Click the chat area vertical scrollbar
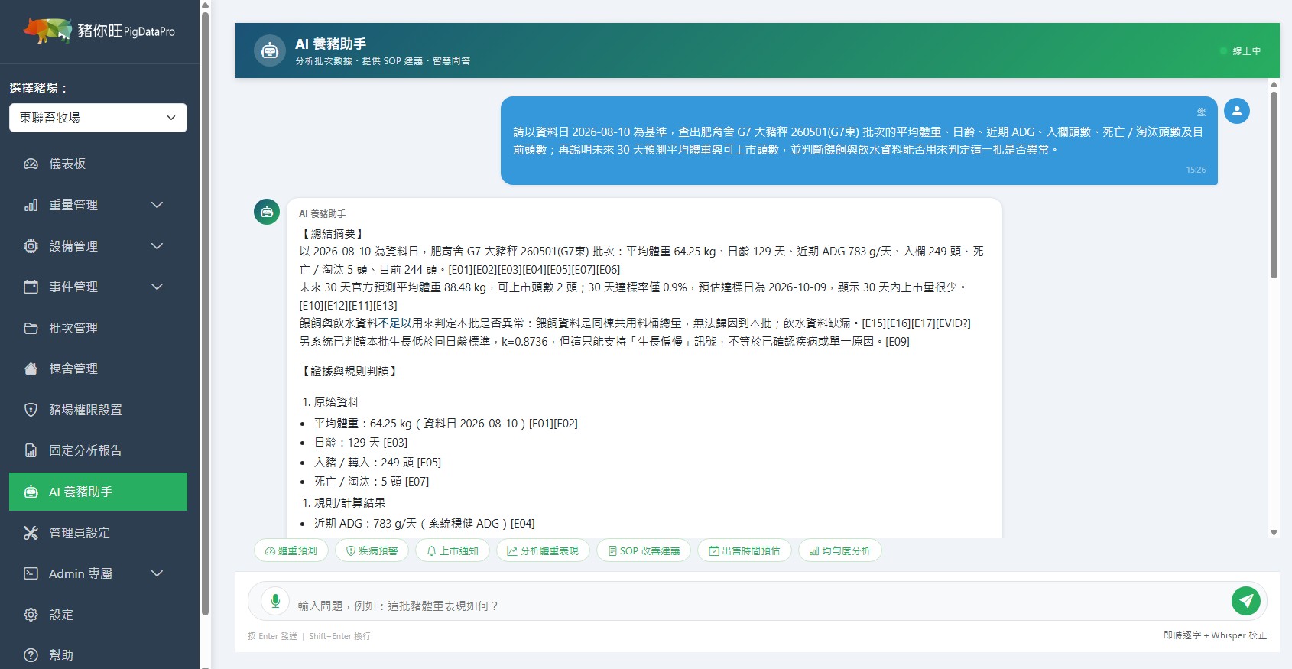 pos(1274,184)
